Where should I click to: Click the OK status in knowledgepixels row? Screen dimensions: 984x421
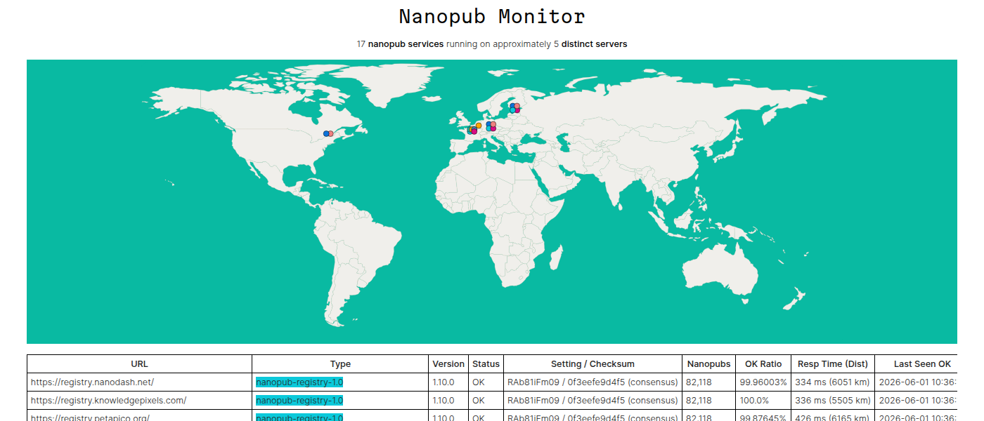[x=486, y=401]
